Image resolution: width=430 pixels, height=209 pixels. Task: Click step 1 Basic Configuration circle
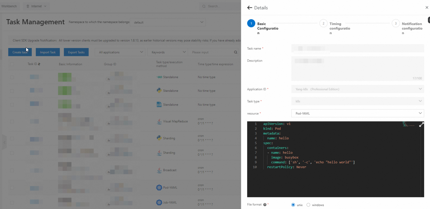coord(251,23)
